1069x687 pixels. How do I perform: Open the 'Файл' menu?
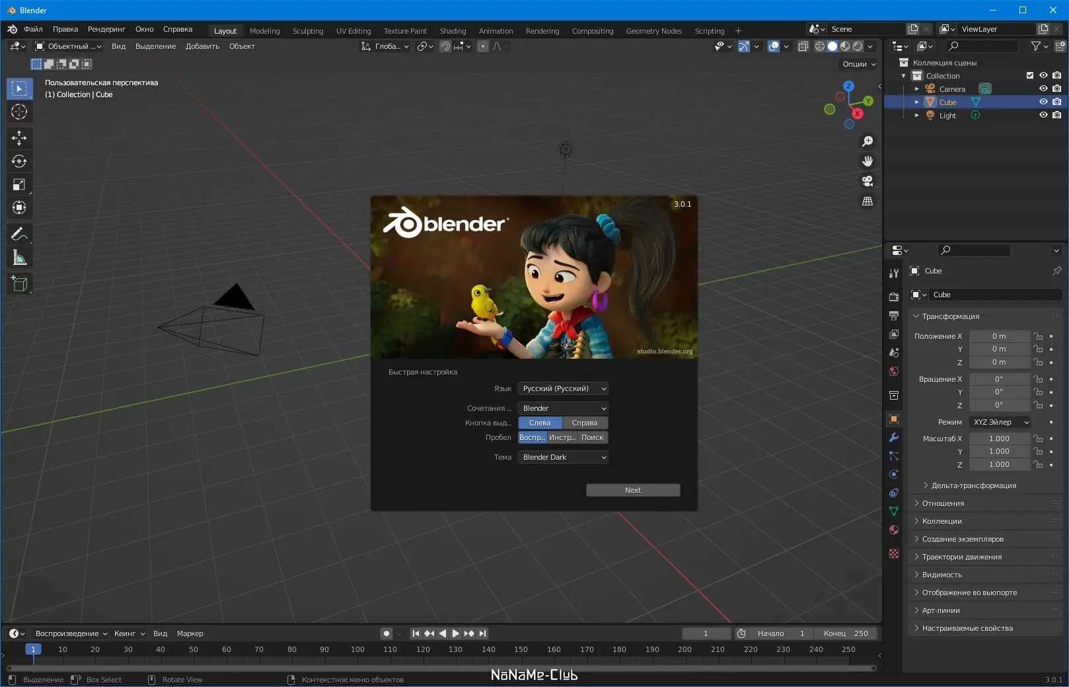coord(33,29)
